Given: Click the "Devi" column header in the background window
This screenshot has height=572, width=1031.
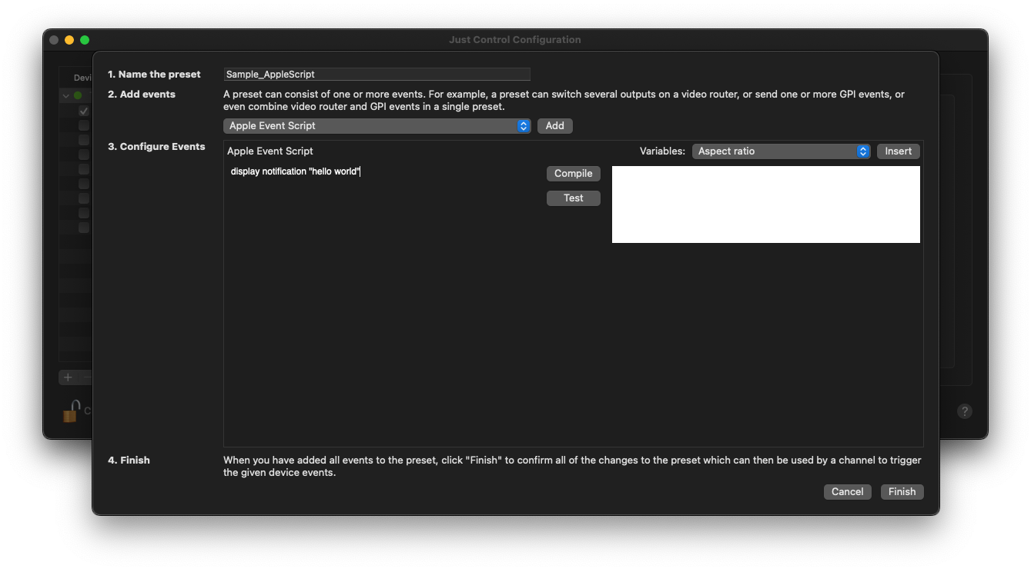Looking at the screenshot, I should point(82,78).
